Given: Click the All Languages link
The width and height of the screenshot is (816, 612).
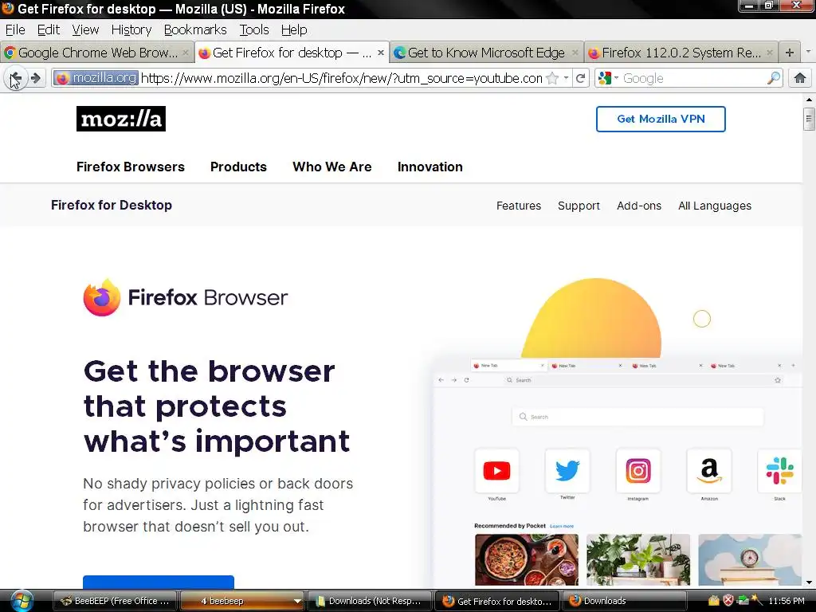Looking at the screenshot, I should click(x=715, y=206).
